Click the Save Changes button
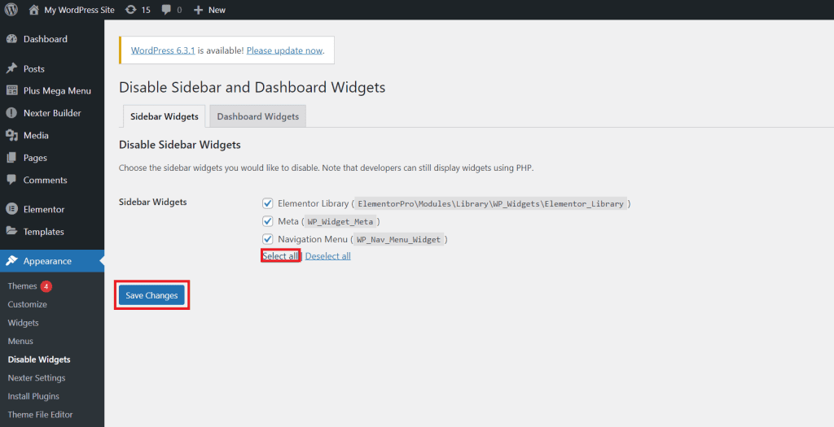The height and width of the screenshot is (427, 834). click(151, 295)
